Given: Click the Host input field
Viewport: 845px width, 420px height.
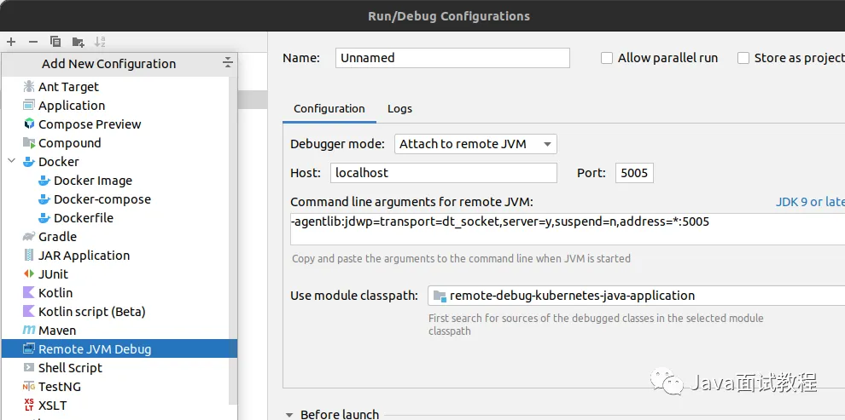Looking at the screenshot, I should 443,173.
